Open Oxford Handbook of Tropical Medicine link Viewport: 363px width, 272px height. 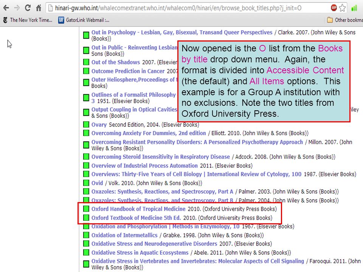[138, 209]
